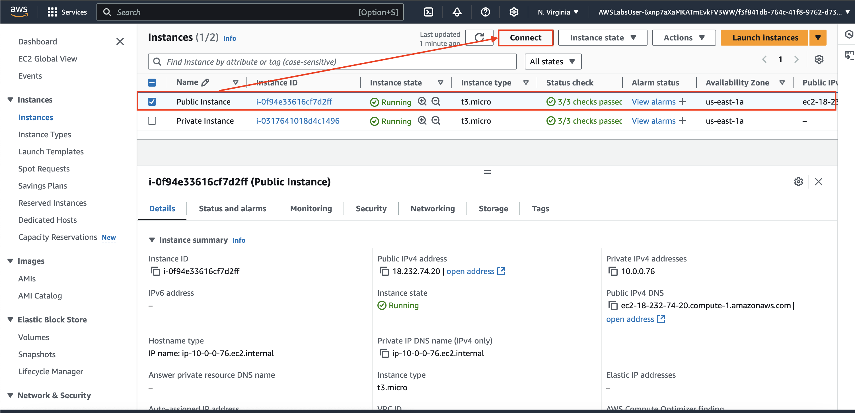Open the CloudShell terminal icon
This screenshot has height=413, width=855.
[428, 12]
